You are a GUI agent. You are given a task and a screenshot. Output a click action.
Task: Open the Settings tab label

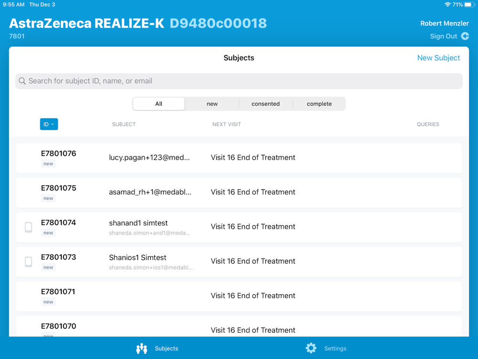[x=335, y=348]
